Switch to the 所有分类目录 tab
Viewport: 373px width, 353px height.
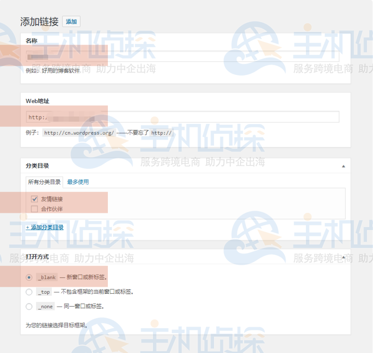click(x=44, y=182)
